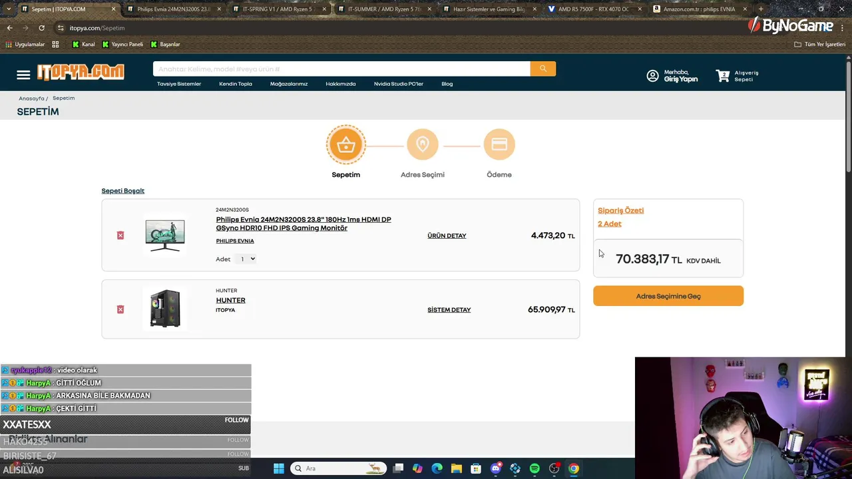Open the bookmarks apps grid icon
This screenshot has width=852, height=479.
(55, 45)
